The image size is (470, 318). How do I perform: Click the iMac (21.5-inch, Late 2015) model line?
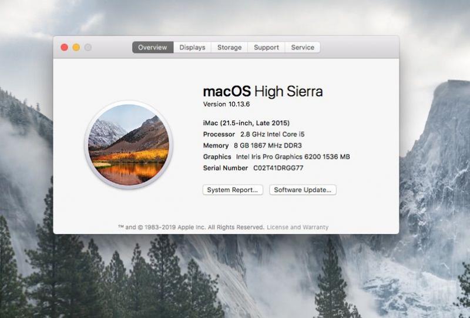[246, 123]
